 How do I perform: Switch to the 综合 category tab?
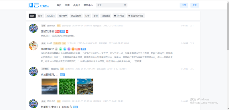pyautogui.click(x=40, y=16)
